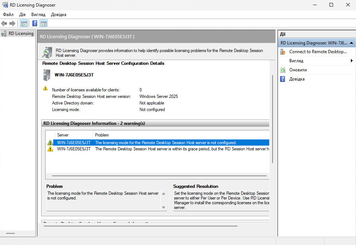This screenshot has height=245, width=356.
Task: Click warning icon next to licenses available
Action: pyautogui.click(x=46, y=88)
